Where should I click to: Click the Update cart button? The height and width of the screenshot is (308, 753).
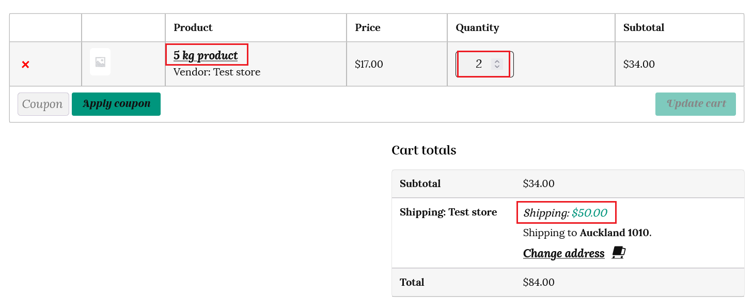pyautogui.click(x=695, y=104)
